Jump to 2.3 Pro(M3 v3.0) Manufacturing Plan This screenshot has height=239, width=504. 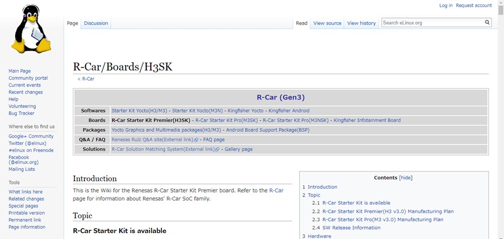pyautogui.click(x=378, y=219)
